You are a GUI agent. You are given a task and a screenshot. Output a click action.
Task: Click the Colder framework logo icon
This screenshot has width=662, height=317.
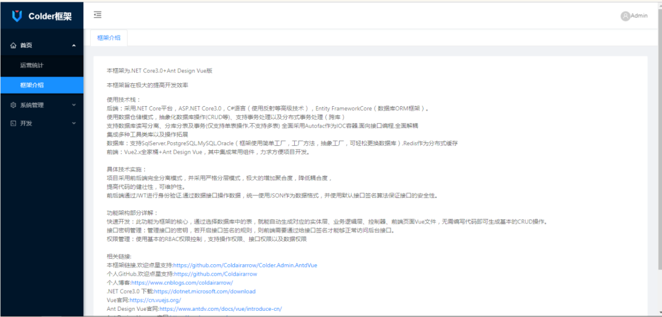17,16
